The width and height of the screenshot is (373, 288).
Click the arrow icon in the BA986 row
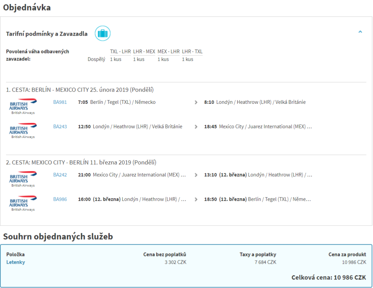click(196, 200)
